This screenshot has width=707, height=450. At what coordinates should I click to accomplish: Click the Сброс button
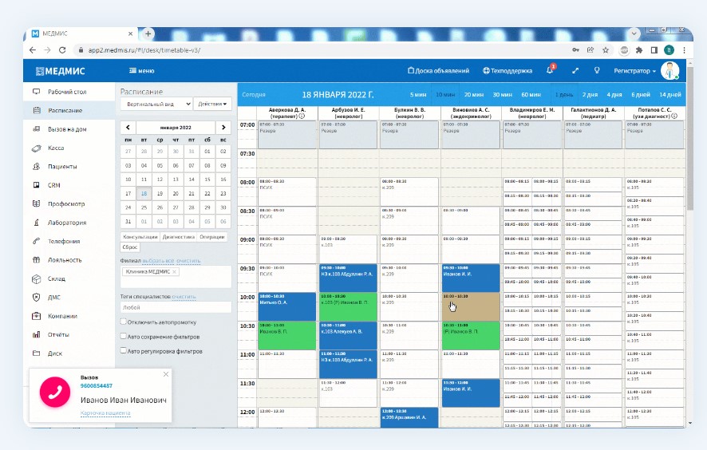tap(130, 247)
